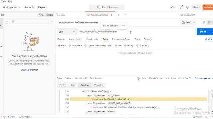Viewport: 213px width, 119px height.
Task: Expand the Workspaces dropdown
Action: 11,7
